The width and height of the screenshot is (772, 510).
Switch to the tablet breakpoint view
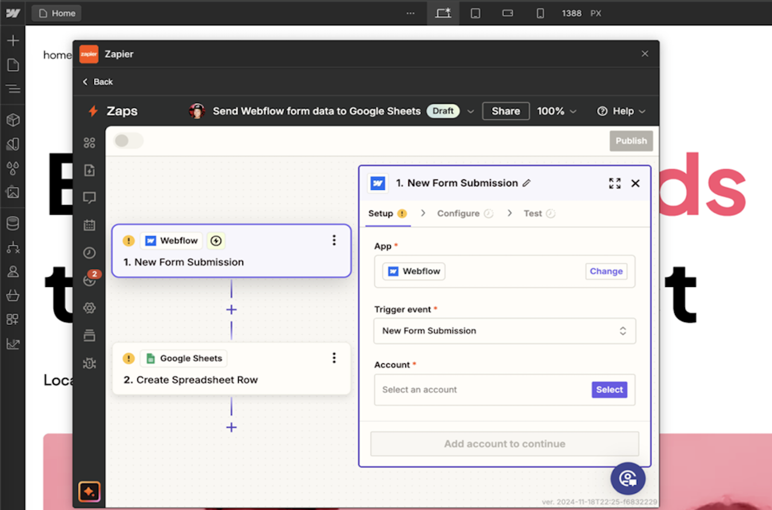pyautogui.click(x=476, y=13)
